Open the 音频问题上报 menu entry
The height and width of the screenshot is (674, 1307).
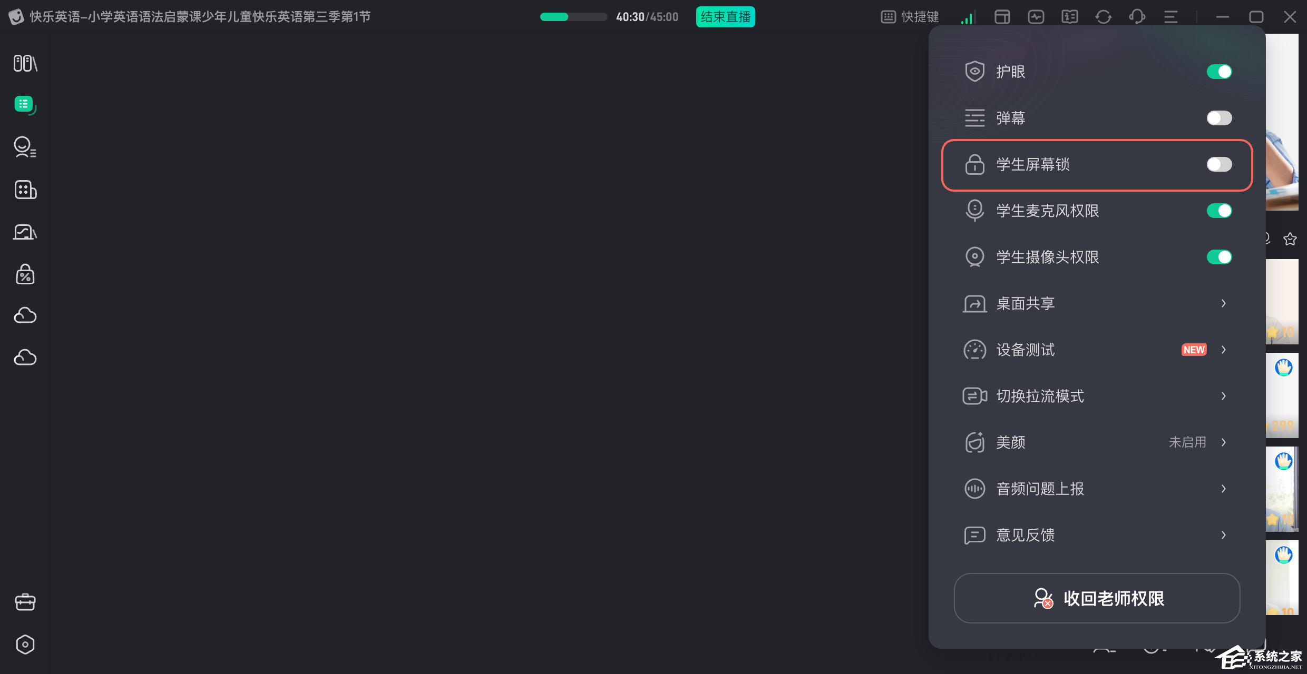click(1097, 489)
